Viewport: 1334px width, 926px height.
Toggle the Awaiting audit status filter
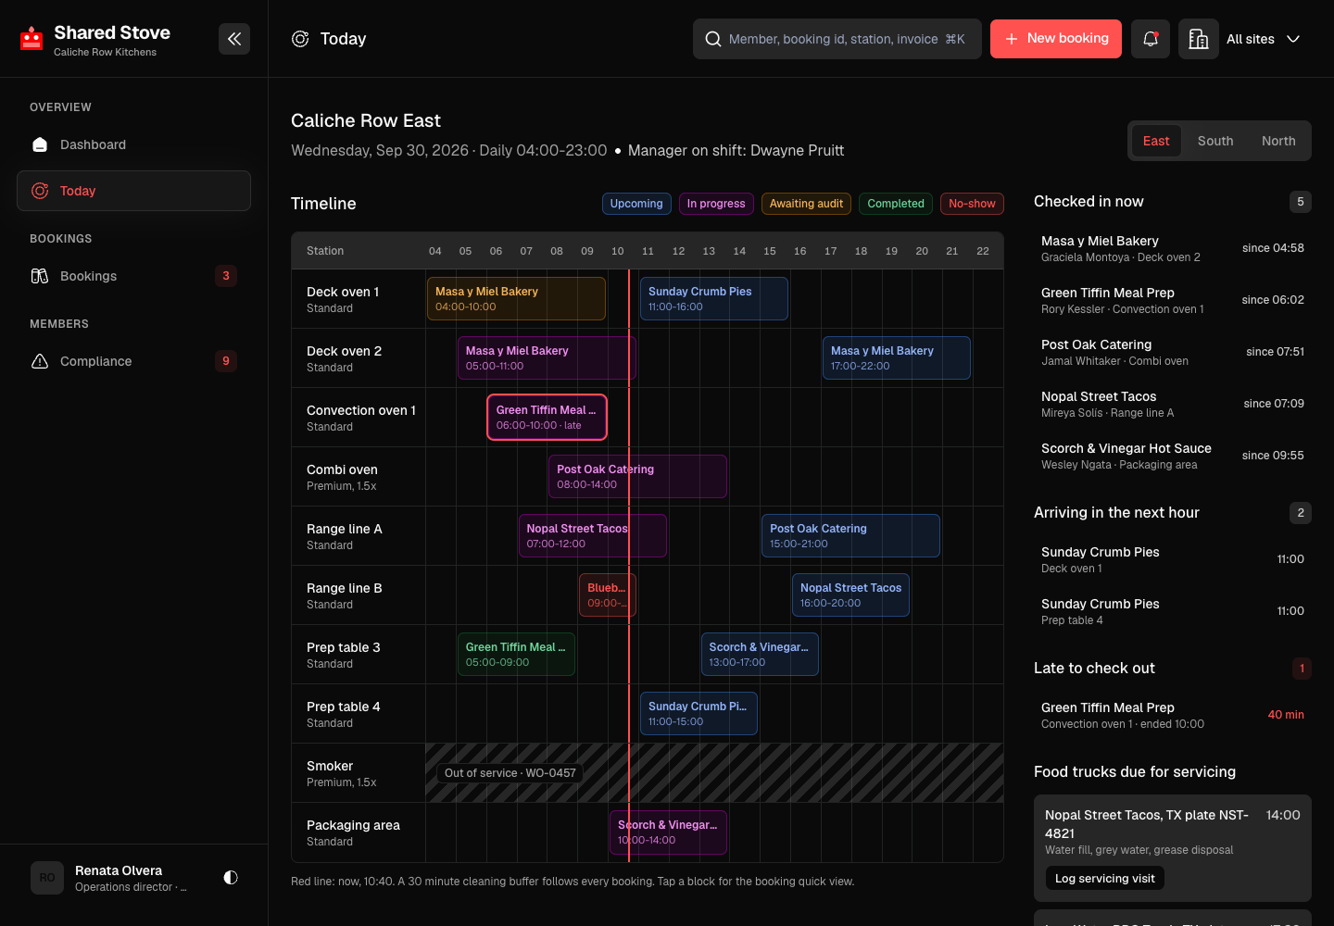click(x=806, y=204)
